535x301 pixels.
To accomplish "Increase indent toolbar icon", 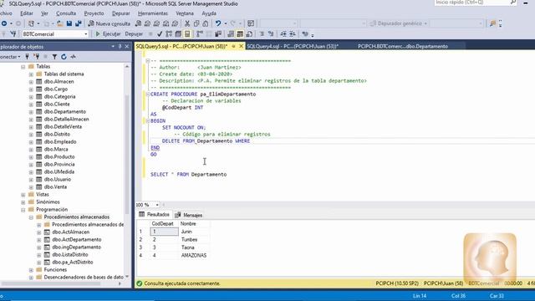I will coord(293,33).
